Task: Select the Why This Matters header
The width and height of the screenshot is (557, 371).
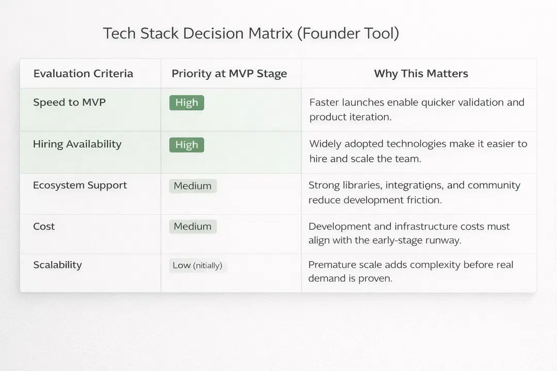Action: click(x=421, y=74)
